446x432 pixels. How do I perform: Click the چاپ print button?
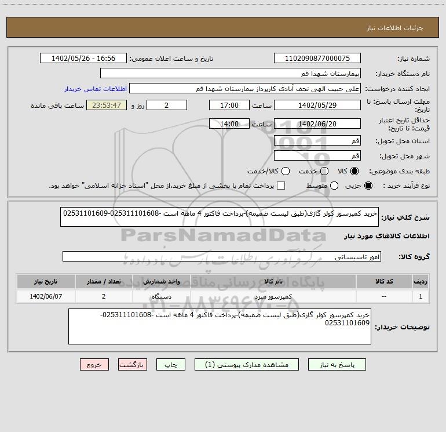click(x=171, y=365)
